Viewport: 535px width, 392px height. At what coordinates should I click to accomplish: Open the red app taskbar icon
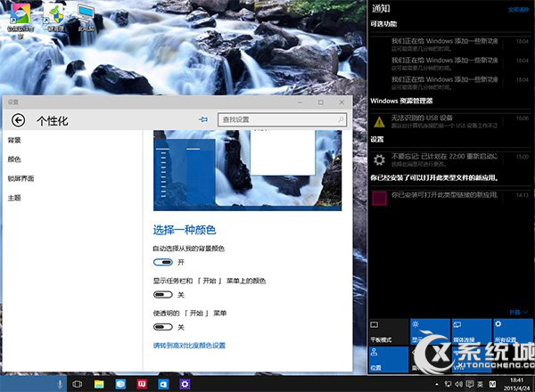tap(142, 384)
